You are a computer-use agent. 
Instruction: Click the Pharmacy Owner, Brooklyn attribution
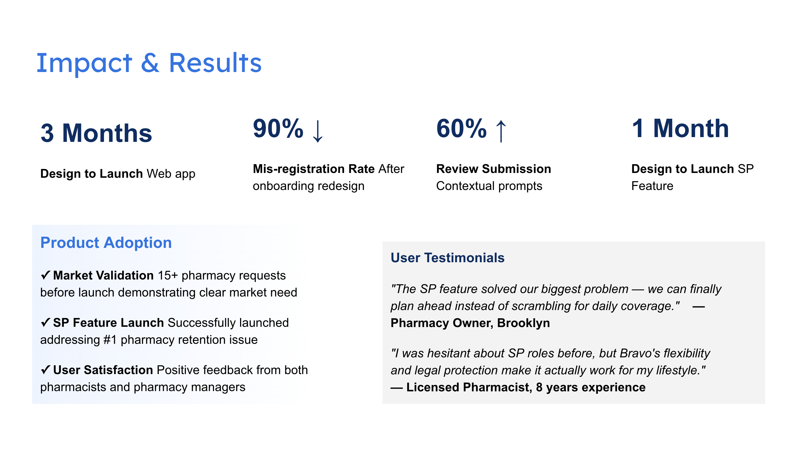[470, 323]
